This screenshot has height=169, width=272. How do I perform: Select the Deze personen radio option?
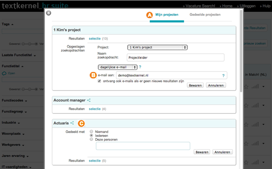(x=91, y=139)
